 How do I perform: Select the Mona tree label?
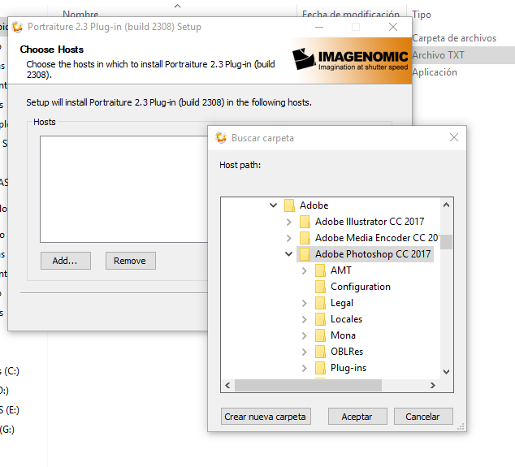point(344,335)
